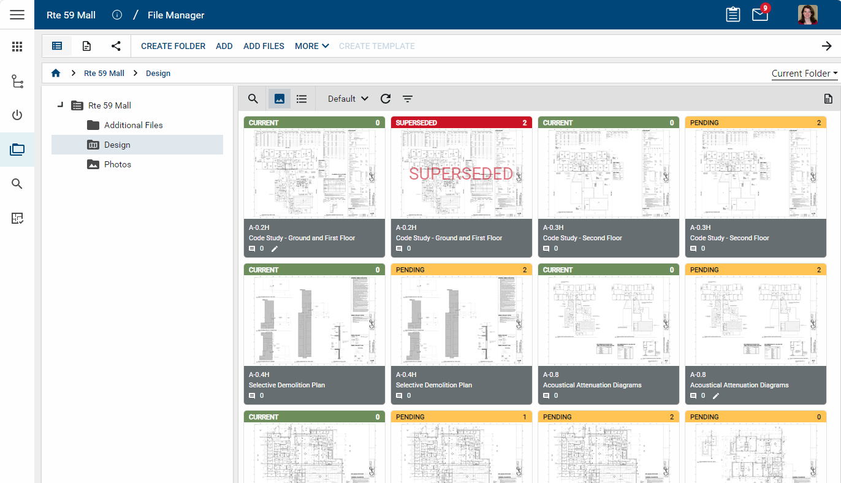Click the search icon above thumbnails
The height and width of the screenshot is (483, 841).
pos(253,99)
